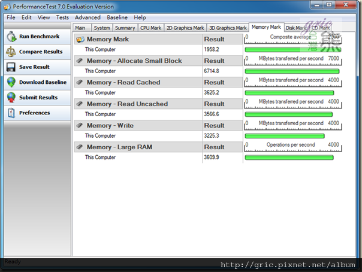Switch to the CPU Mark tab

click(x=151, y=28)
